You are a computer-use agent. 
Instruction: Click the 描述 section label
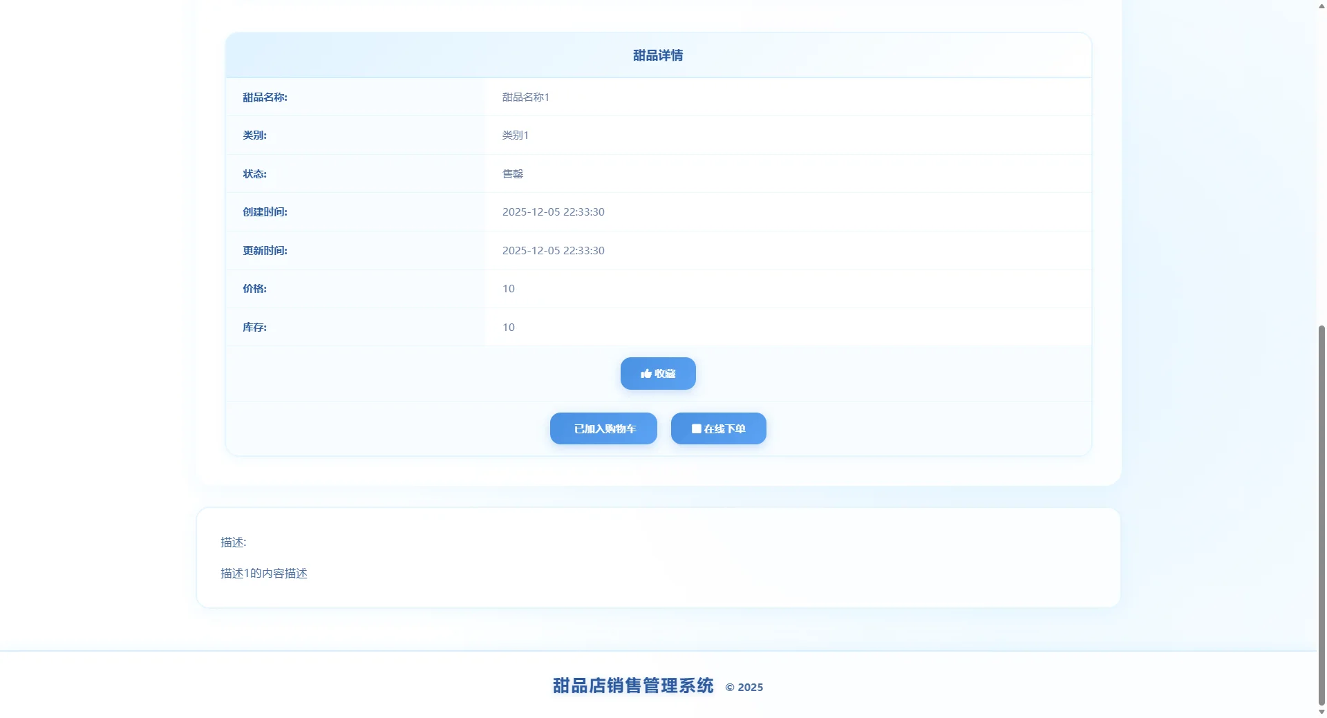(x=233, y=542)
